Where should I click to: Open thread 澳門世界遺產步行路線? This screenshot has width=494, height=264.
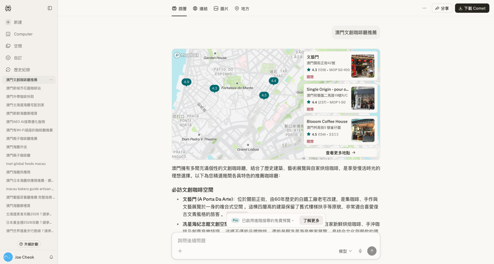coord(29,231)
